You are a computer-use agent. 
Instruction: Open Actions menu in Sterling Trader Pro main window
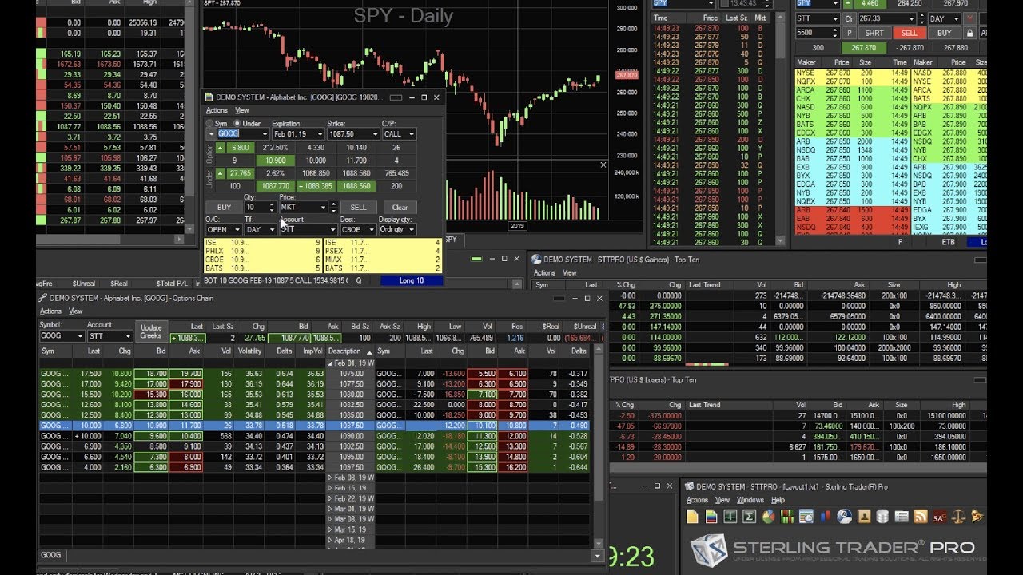click(698, 500)
